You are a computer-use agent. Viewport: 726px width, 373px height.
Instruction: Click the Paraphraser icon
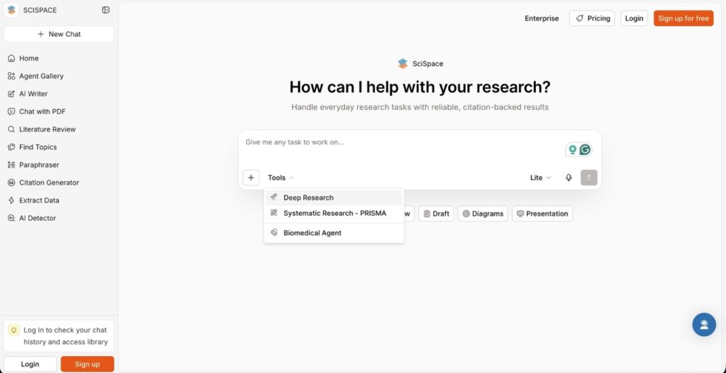pos(11,165)
